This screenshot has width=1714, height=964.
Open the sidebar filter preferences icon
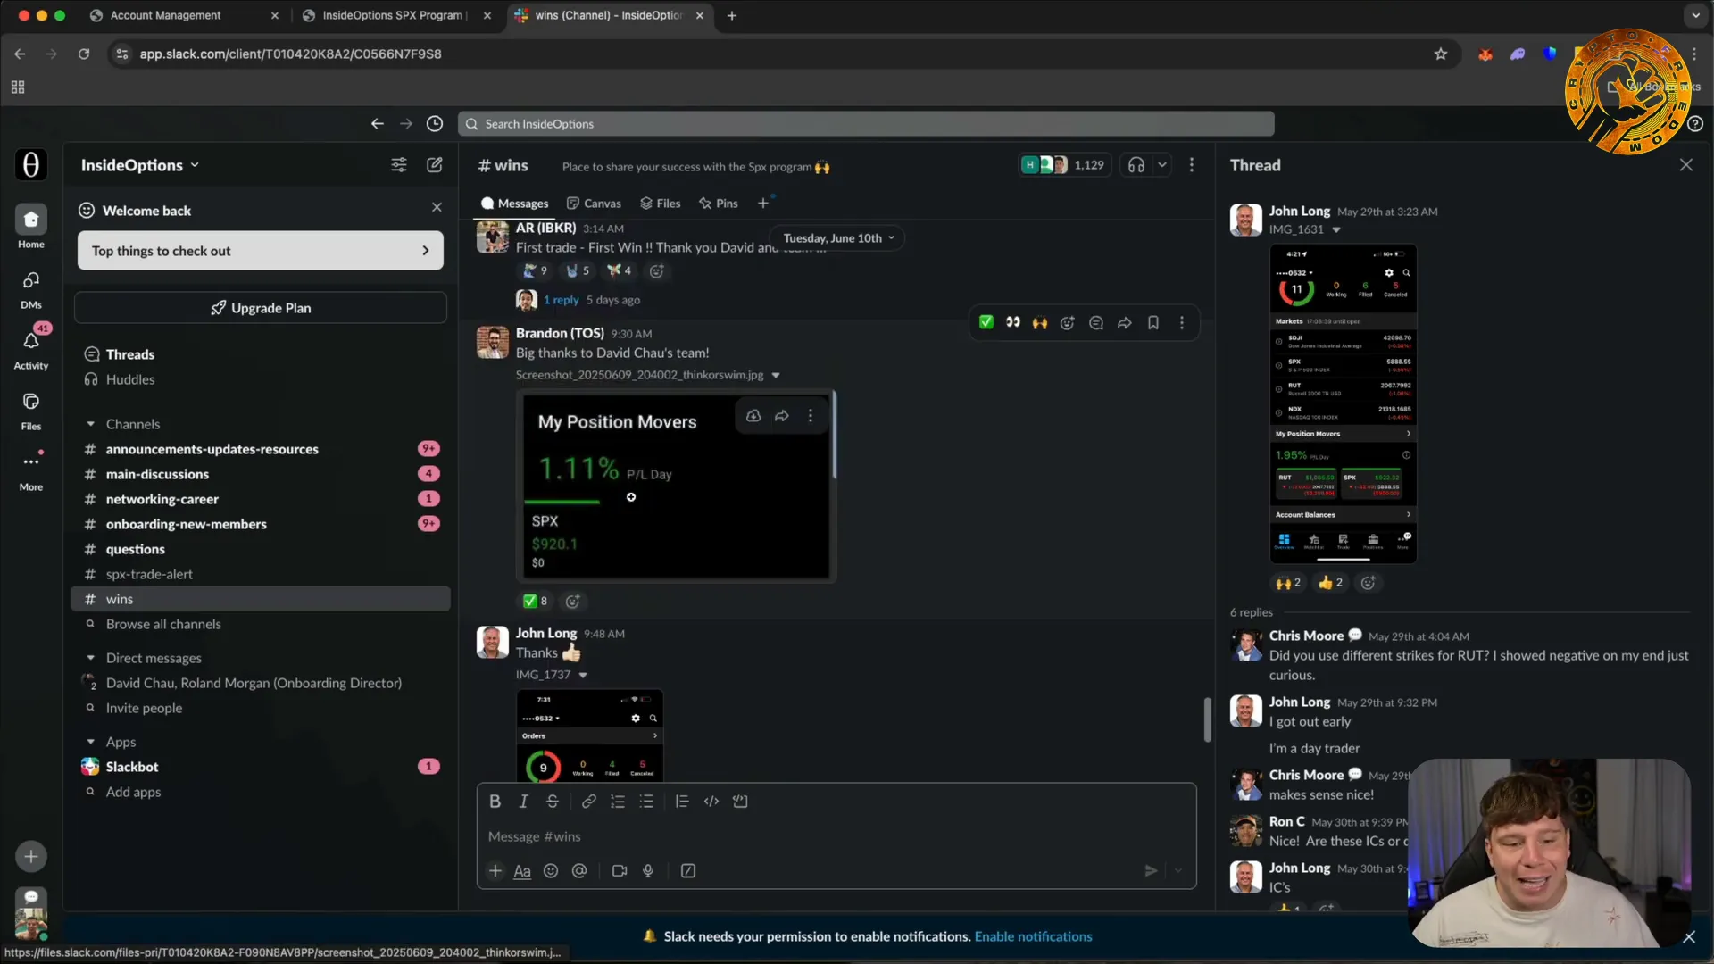[x=399, y=165]
